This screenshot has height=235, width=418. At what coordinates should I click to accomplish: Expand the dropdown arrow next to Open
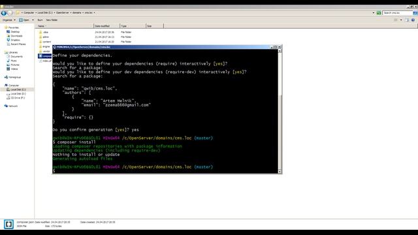(33, 20)
